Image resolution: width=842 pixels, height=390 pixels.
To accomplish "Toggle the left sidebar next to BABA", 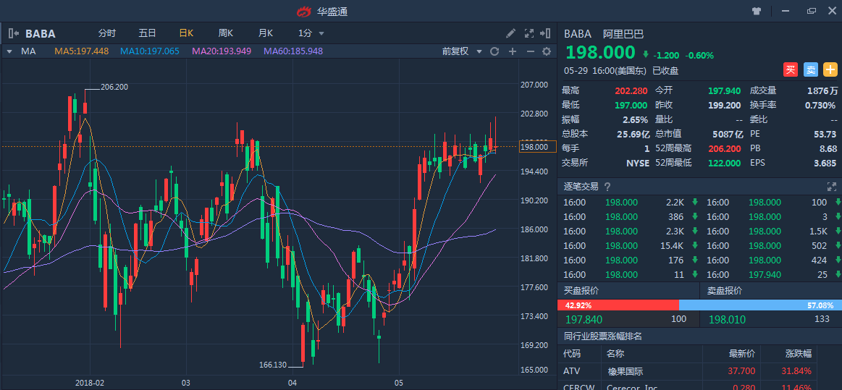I will click(14, 33).
